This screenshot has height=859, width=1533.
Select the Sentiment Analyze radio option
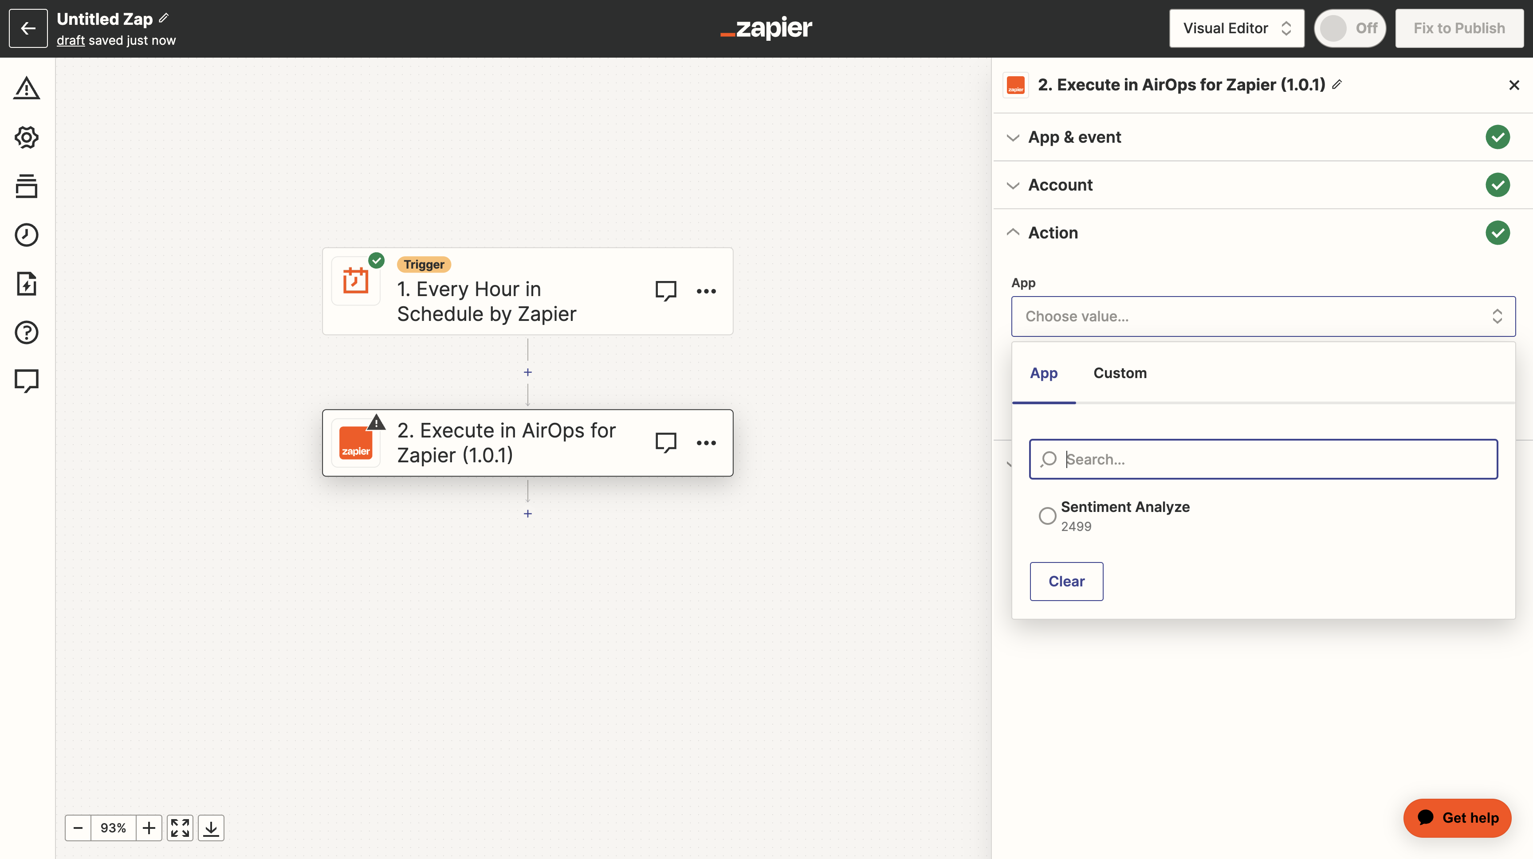point(1047,515)
